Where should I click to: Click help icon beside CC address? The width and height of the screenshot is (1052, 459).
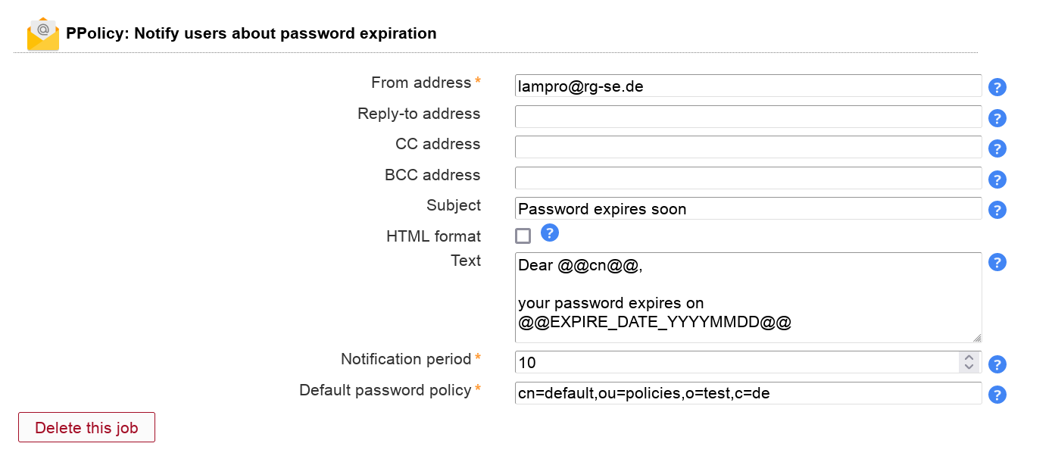click(x=997, y=148)
